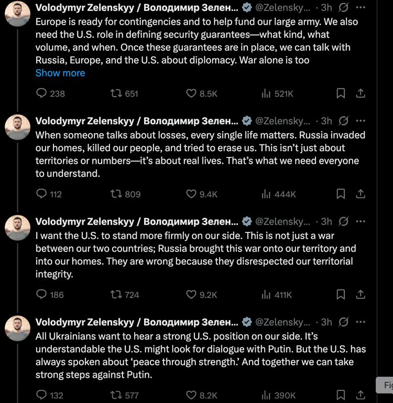Repost the tweet about security guarantees
Image resolution: width=393 pixels, height=403 pixels.
point(117,93)
